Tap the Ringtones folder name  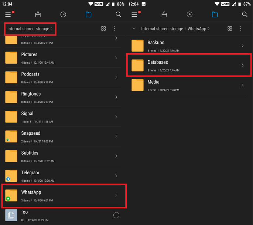[31, 94]
